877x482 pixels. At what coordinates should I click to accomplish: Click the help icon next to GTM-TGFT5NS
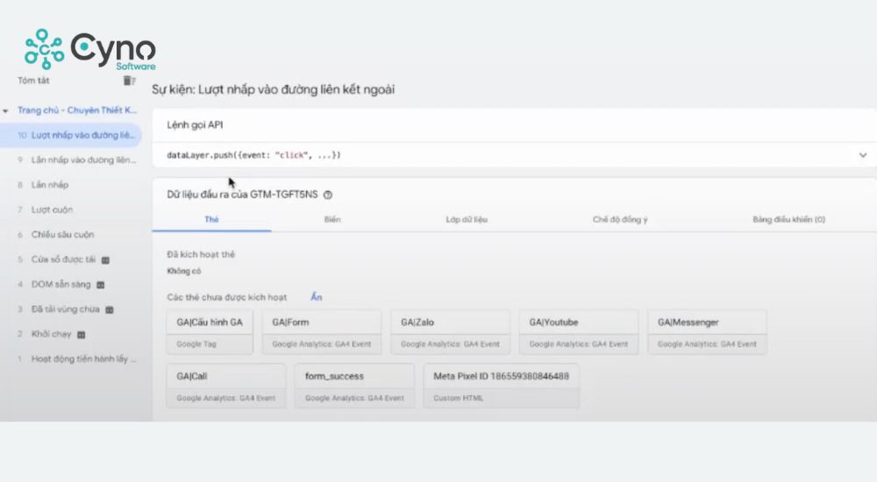pos(328,195)
